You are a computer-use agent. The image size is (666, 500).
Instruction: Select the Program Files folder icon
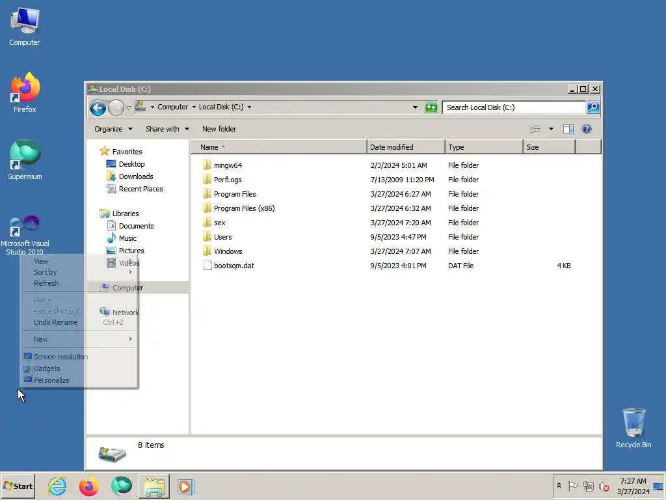click(x=207, y=194)
